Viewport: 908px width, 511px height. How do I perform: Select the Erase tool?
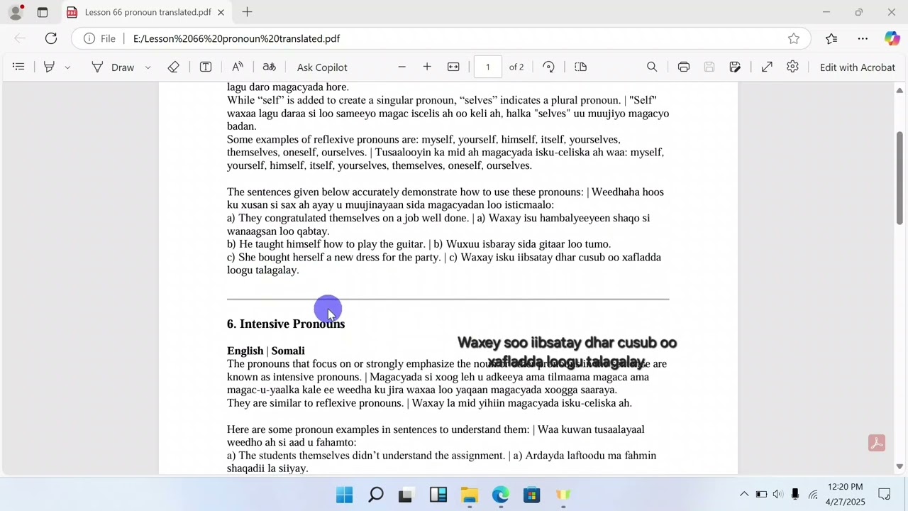click(174, 67)
